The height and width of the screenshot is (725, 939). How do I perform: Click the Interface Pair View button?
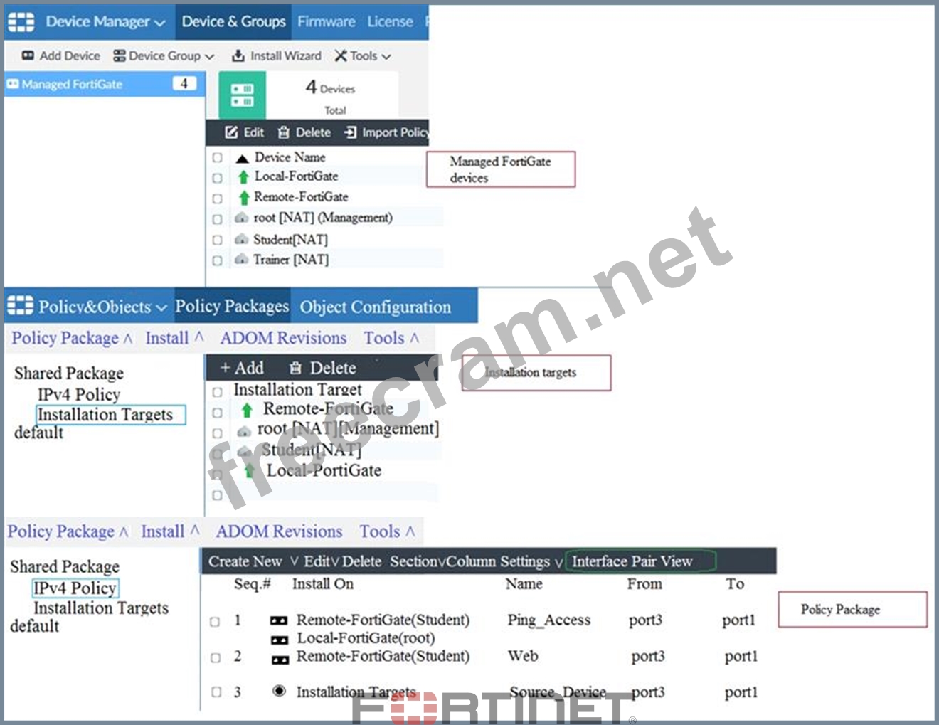[x=632, y=561]
